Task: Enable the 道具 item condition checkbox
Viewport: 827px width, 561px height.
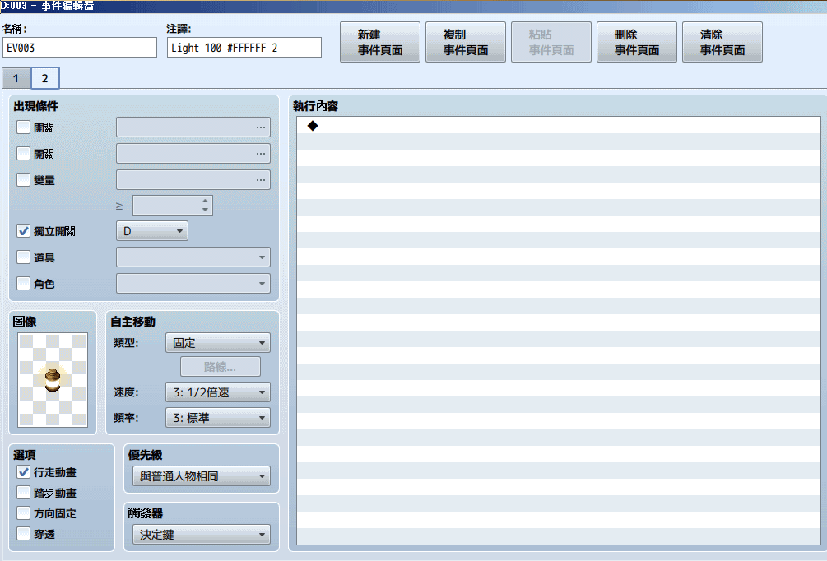Action: pyautogui.click(x=23, y=257)
